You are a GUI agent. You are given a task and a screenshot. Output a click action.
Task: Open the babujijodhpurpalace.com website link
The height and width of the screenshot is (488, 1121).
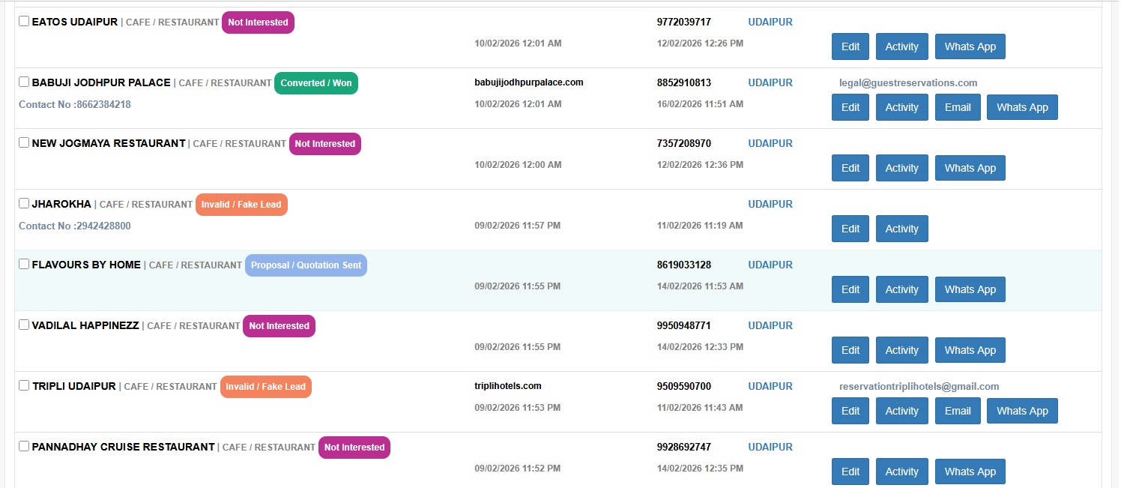click(528, 82)
